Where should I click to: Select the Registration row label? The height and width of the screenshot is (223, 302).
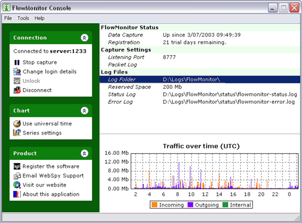[123, 43]
